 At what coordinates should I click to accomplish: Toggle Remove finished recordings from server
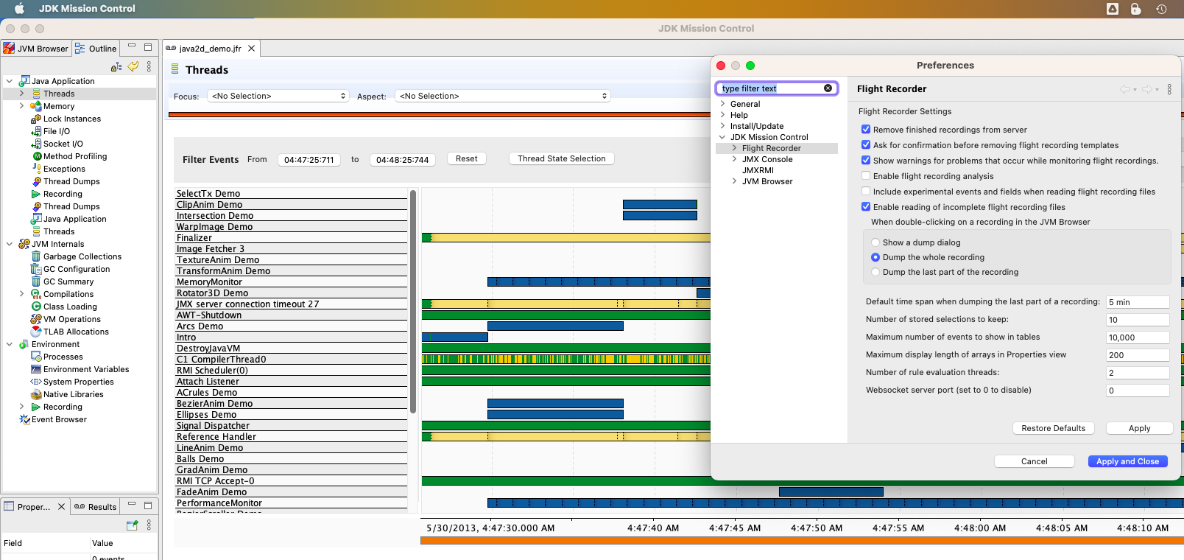866,130
